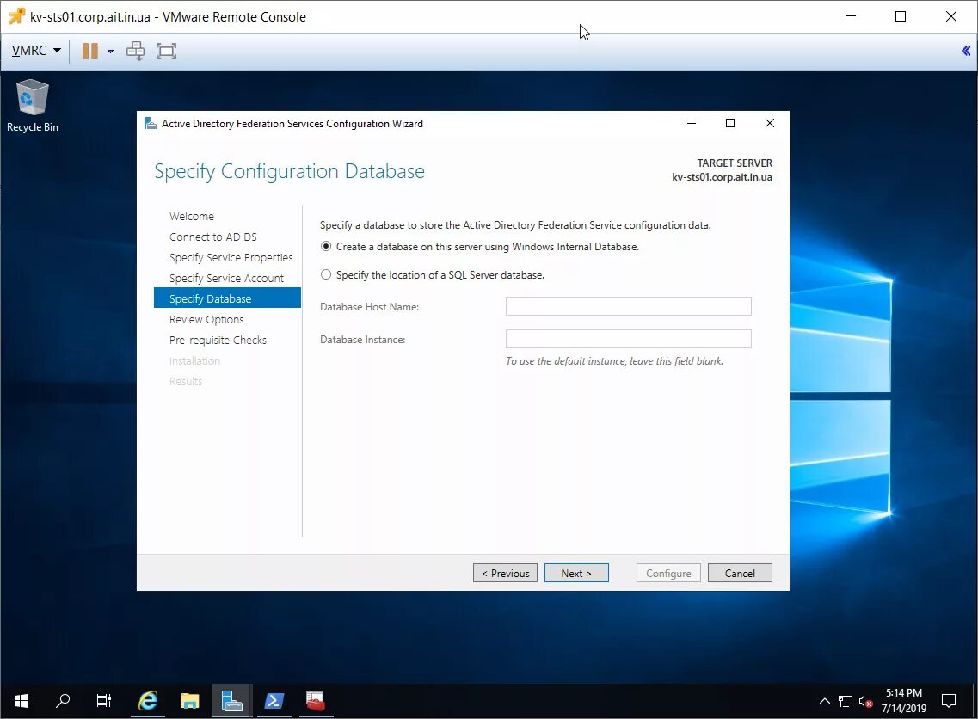Screen dimensions: 978x719
Task: Go to Connect to AD DS step
Action: pyautogui.click(x=213, y=237)
